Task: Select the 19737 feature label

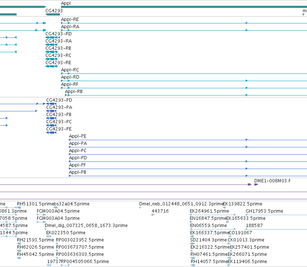Action: coord(54,262)
